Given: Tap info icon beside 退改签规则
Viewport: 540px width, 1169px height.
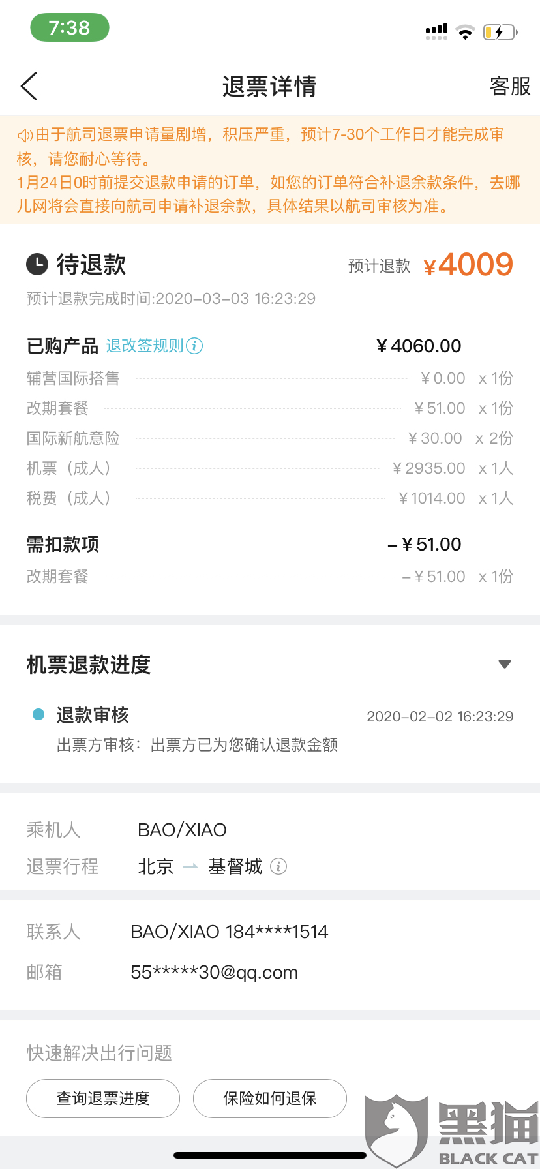Looking at the screenshot, I should [x=194, y=346].
